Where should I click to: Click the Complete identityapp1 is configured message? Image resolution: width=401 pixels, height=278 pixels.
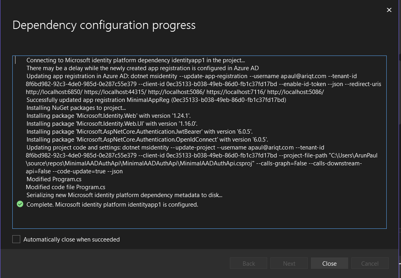(x=112, y=205)
